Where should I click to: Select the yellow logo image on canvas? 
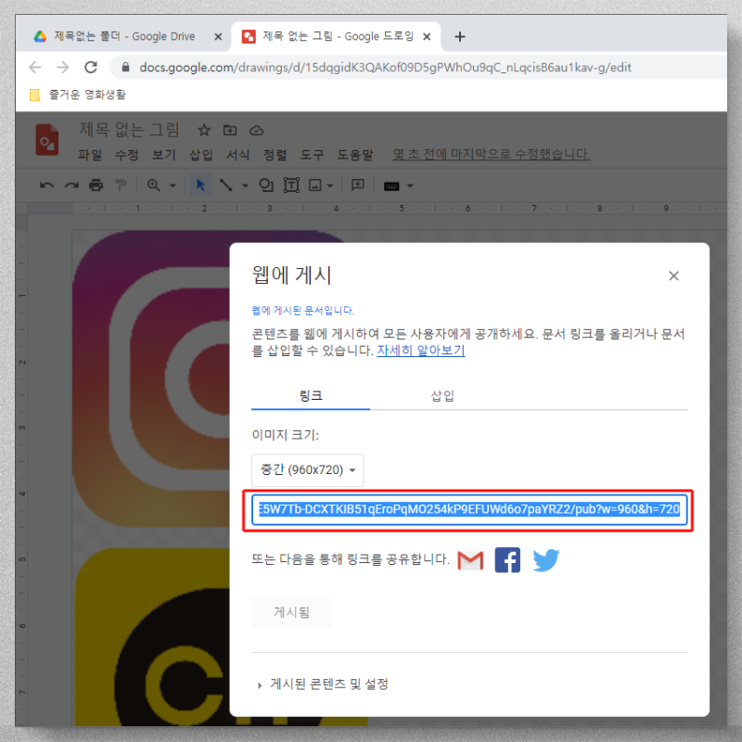151,637
